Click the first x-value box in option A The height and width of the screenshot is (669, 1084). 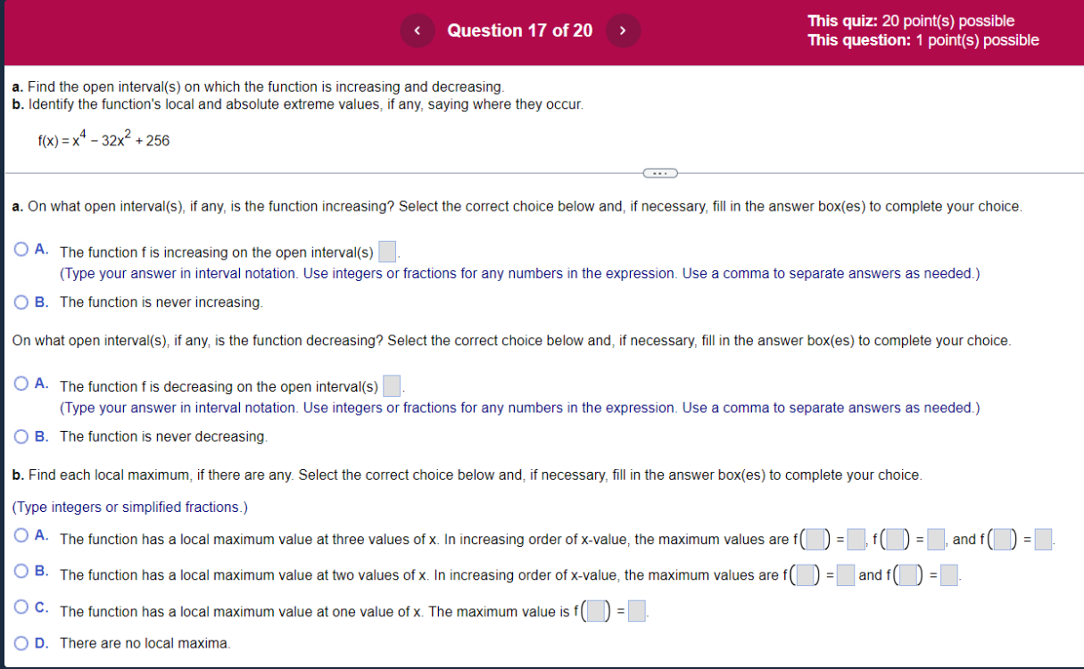pos(815,540)
